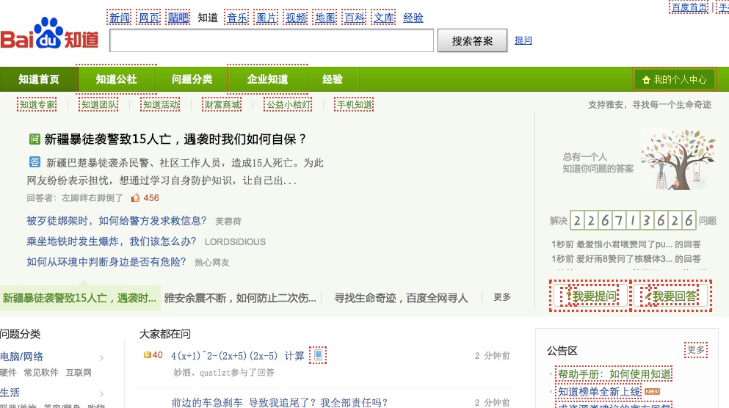729x408 pixels.
Task: Click the 搜索答案 button
Action: tap(472, 41)
